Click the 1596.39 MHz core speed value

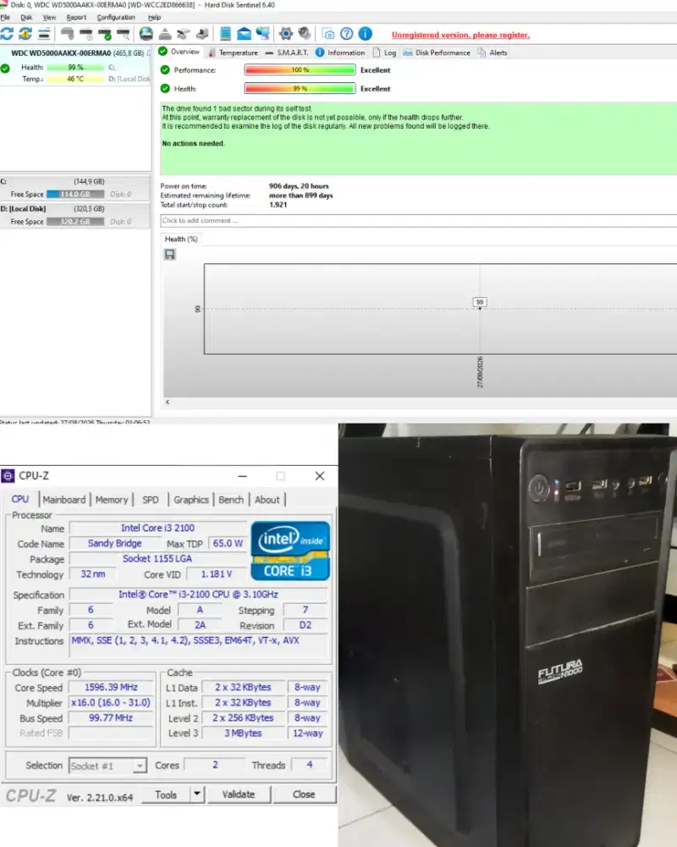[x=111, y=687]
